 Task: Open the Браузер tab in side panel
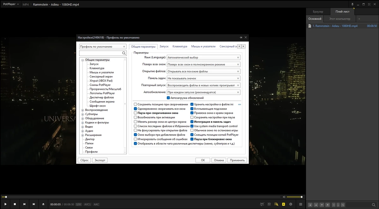tap(318, 12)
